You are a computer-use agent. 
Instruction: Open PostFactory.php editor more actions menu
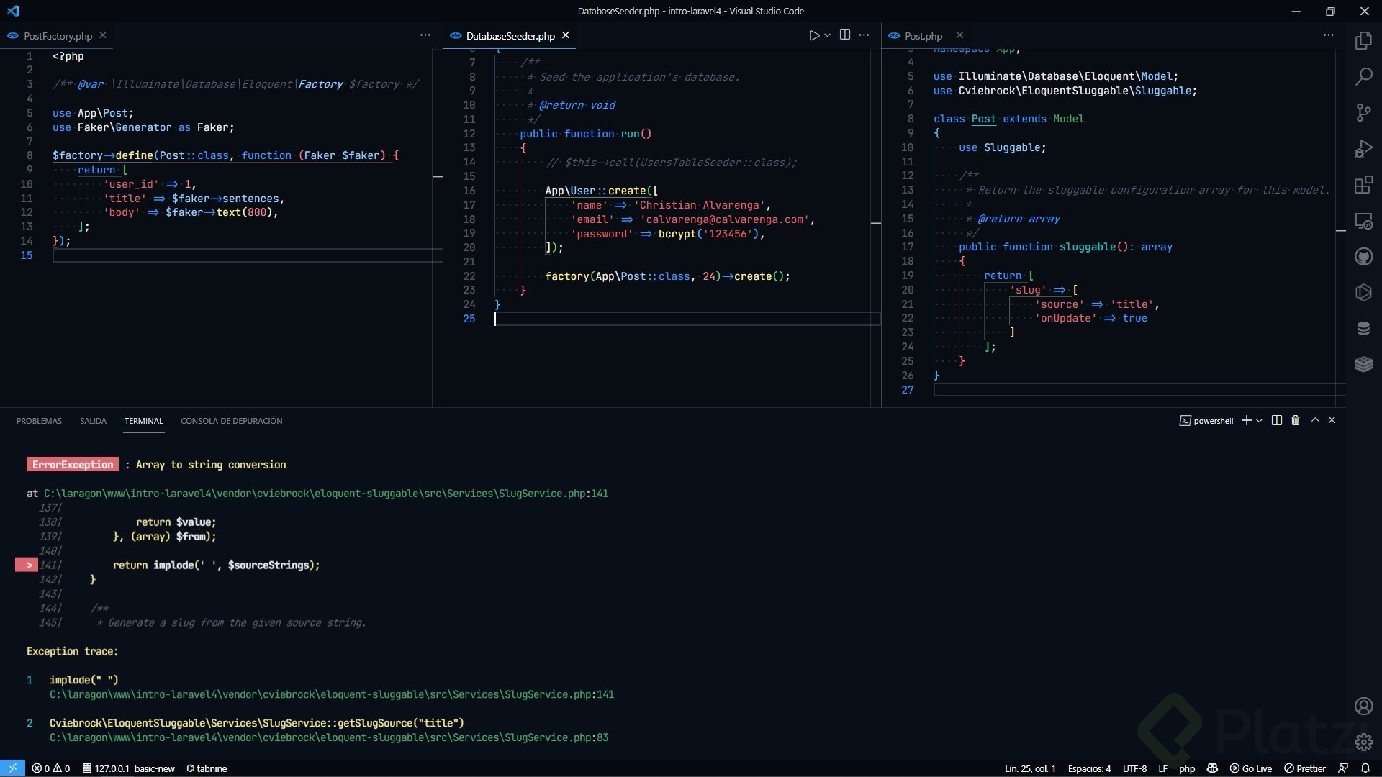tap(425, 35)
